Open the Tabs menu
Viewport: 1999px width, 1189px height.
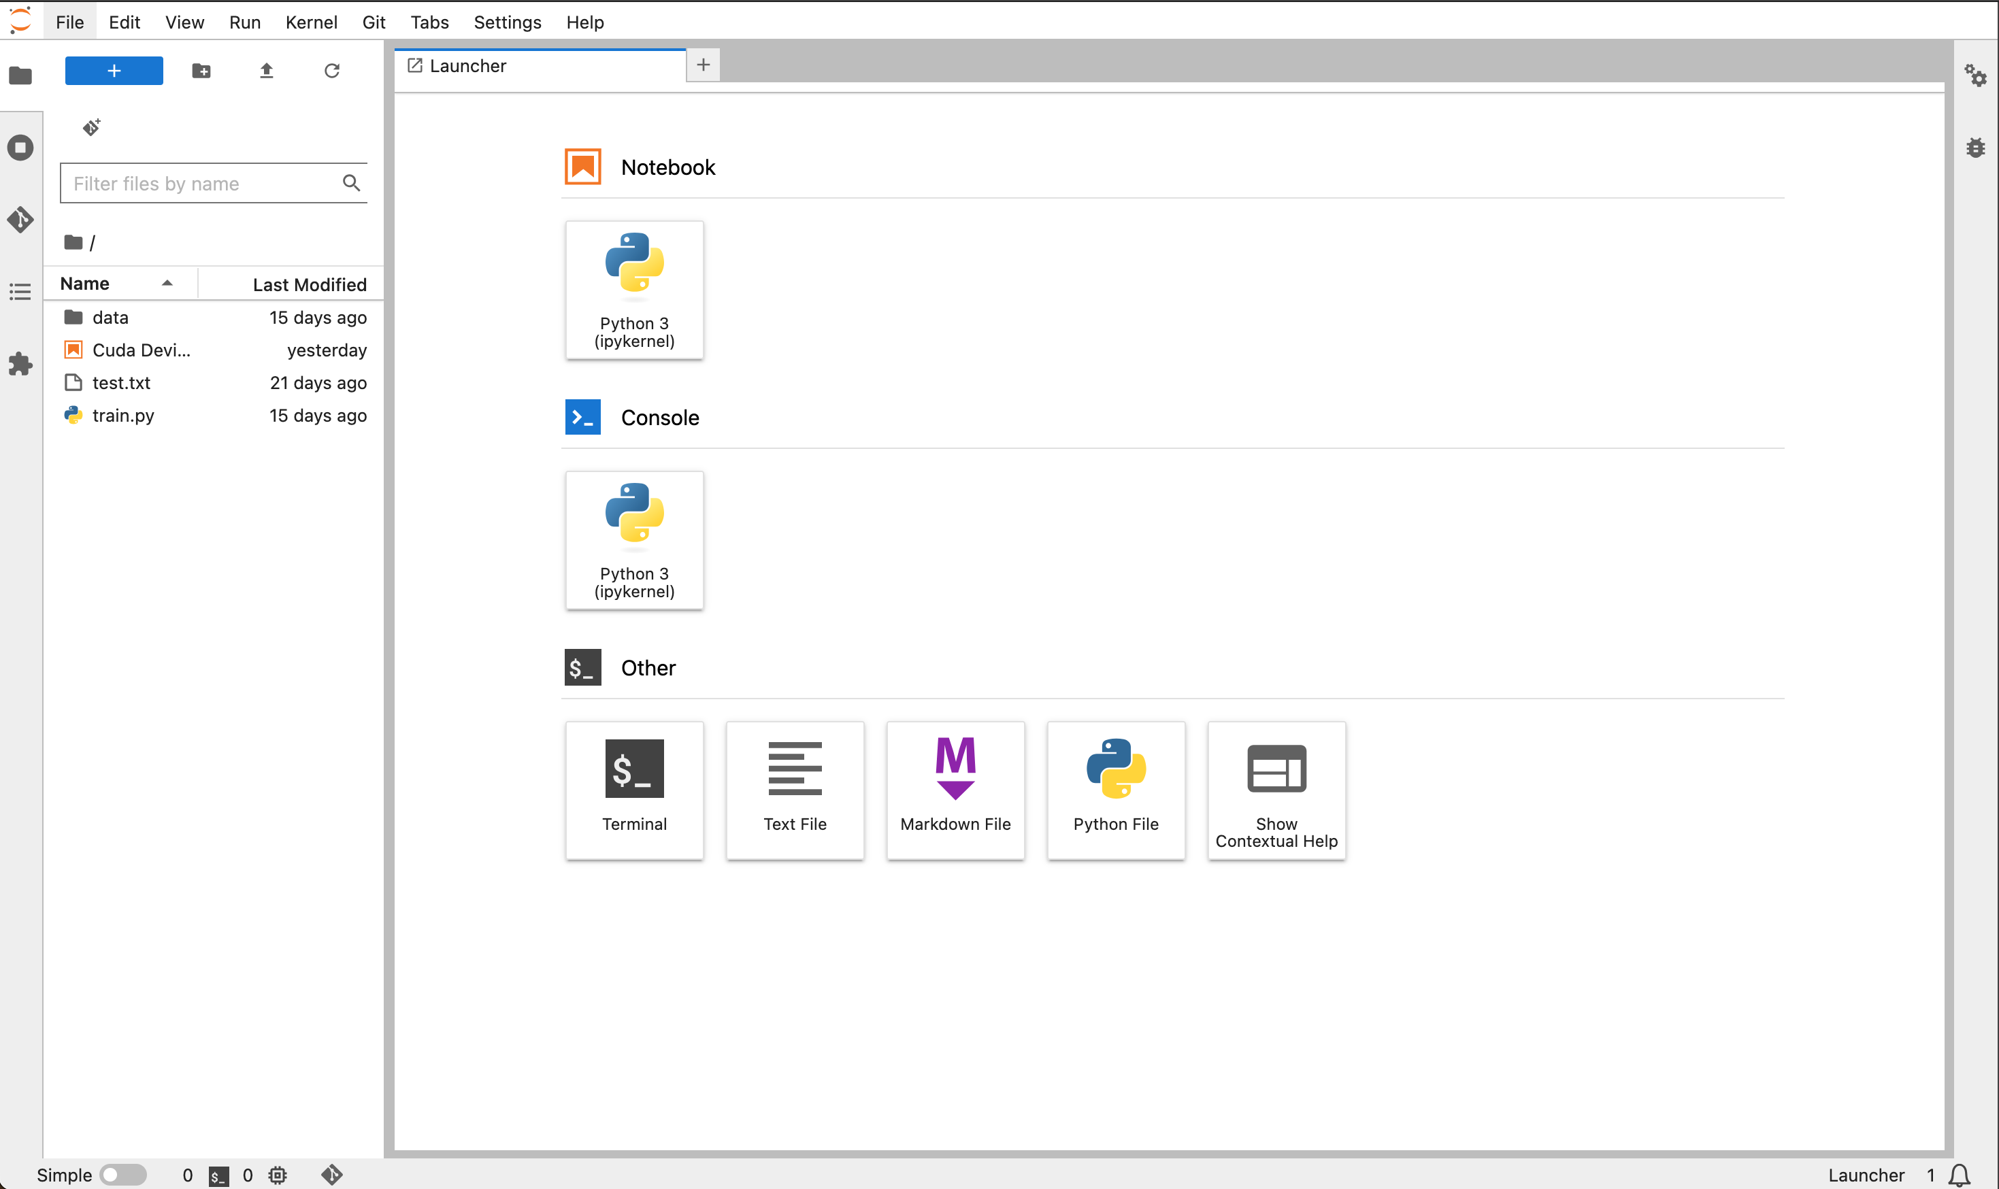[429, 22]
